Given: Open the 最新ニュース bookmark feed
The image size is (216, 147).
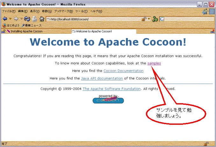Looking at the screenshot, I should [31, 25].
